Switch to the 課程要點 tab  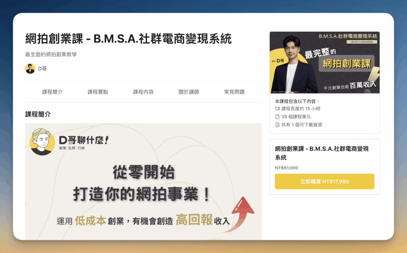click(x=98, y=92)
